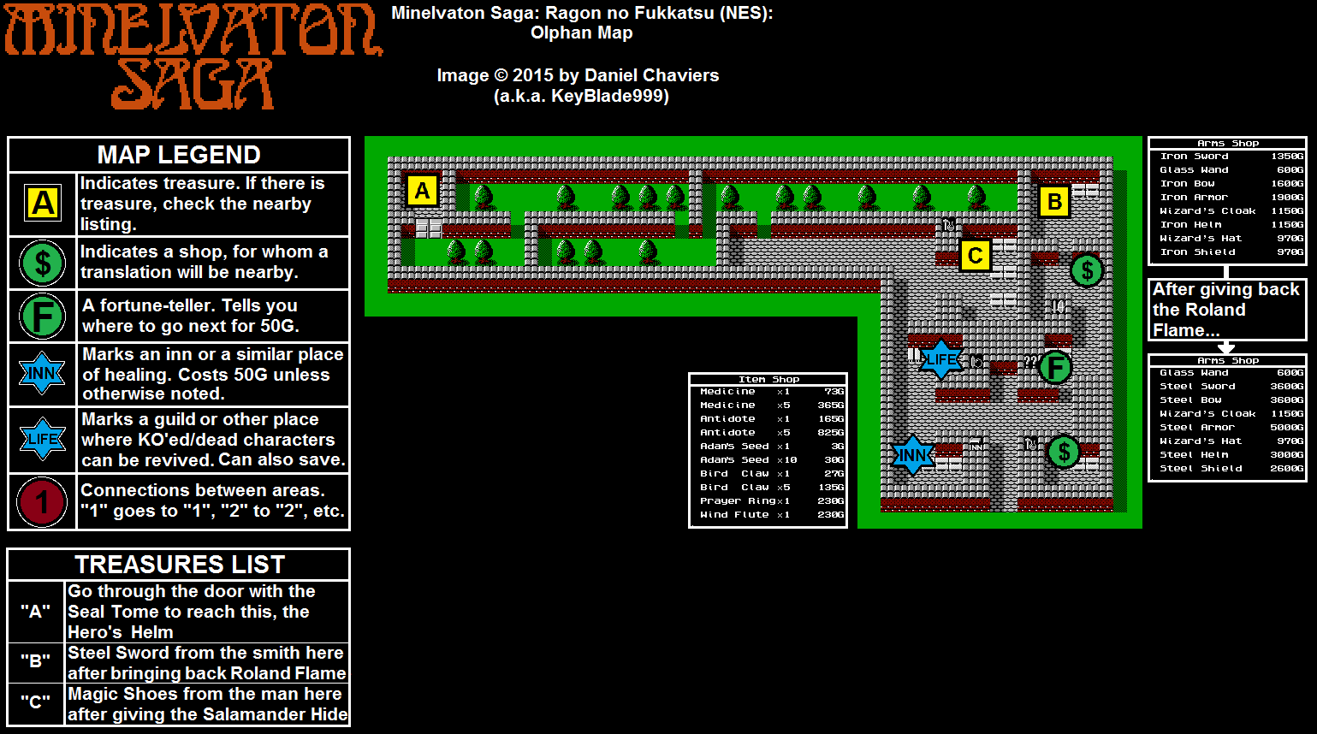Screen dimensions: 1317x734
Task: Click the yellow A treasure marker on the map
Action: tap(422, 191)
